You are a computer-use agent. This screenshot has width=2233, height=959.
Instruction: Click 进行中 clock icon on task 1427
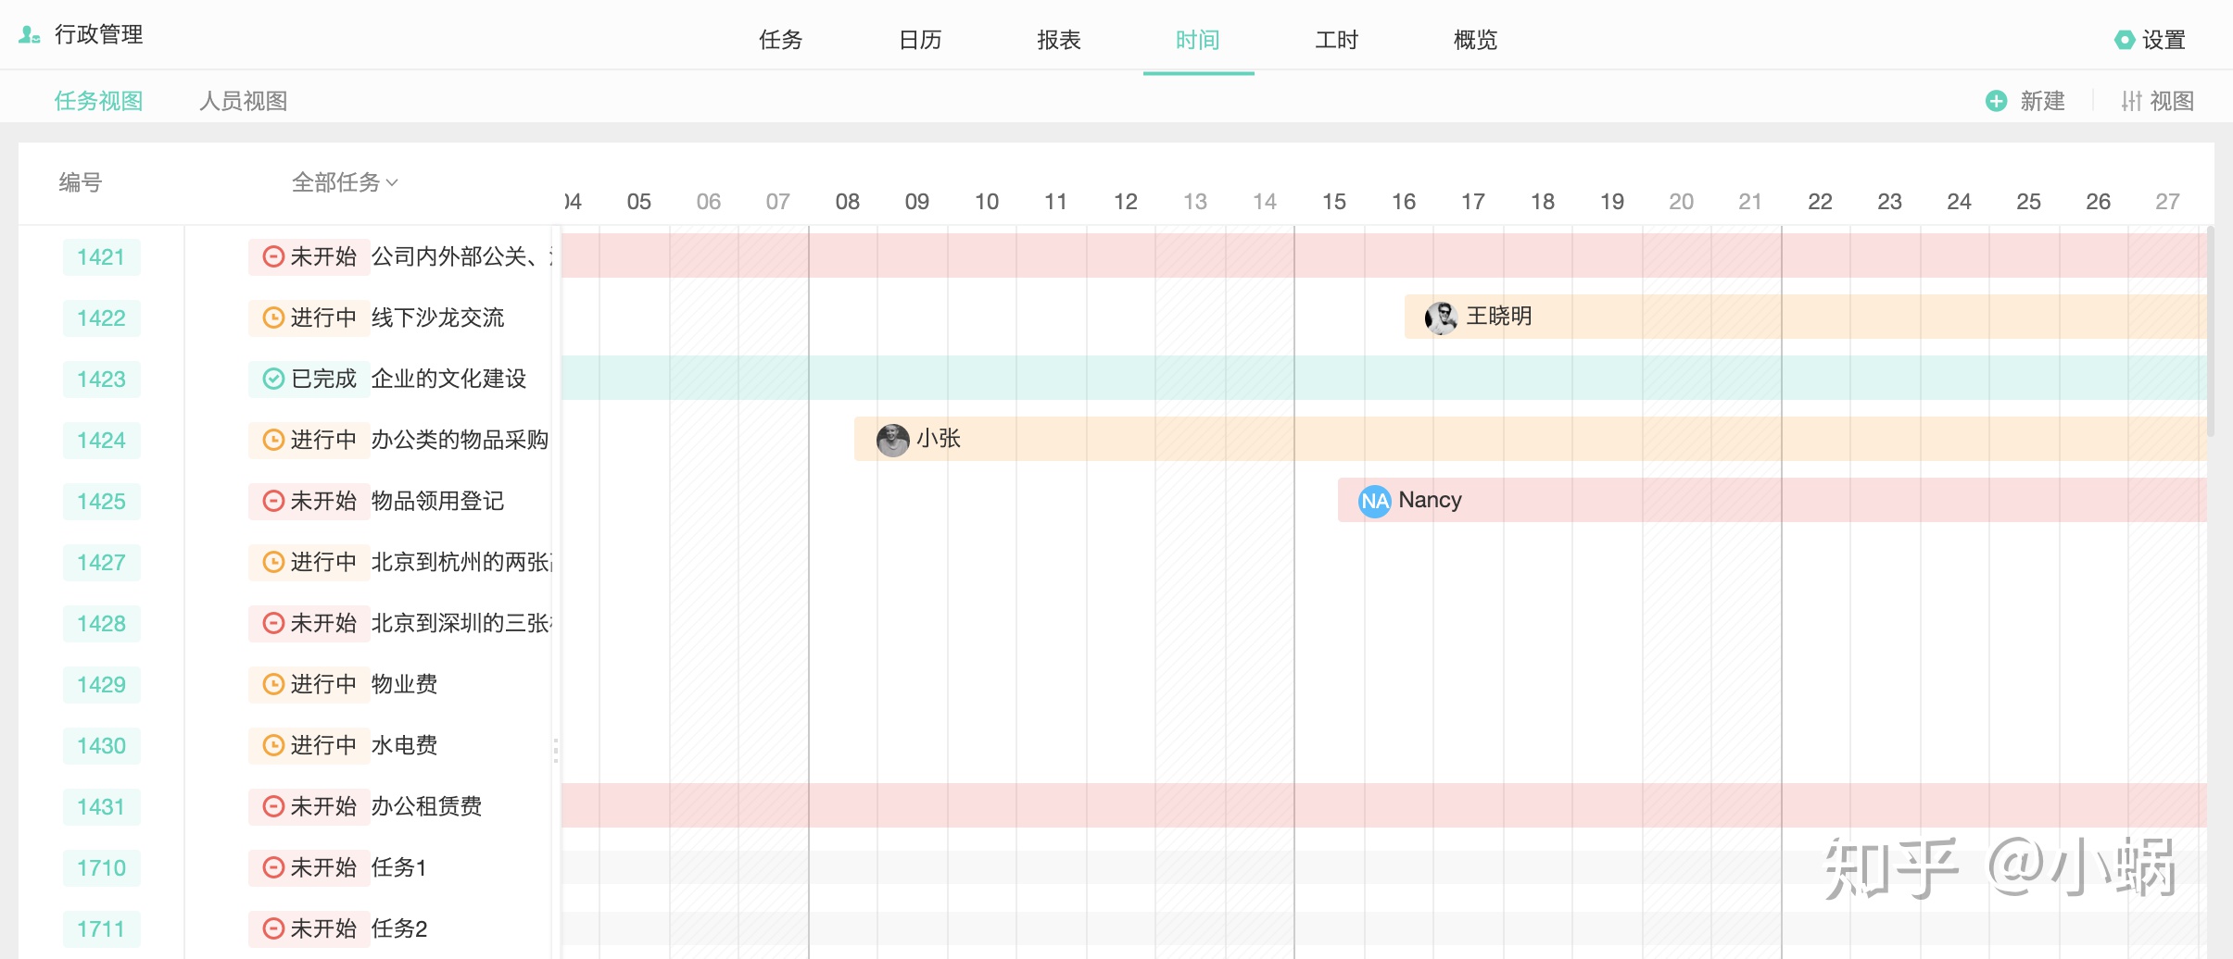(x=273, y=562)
